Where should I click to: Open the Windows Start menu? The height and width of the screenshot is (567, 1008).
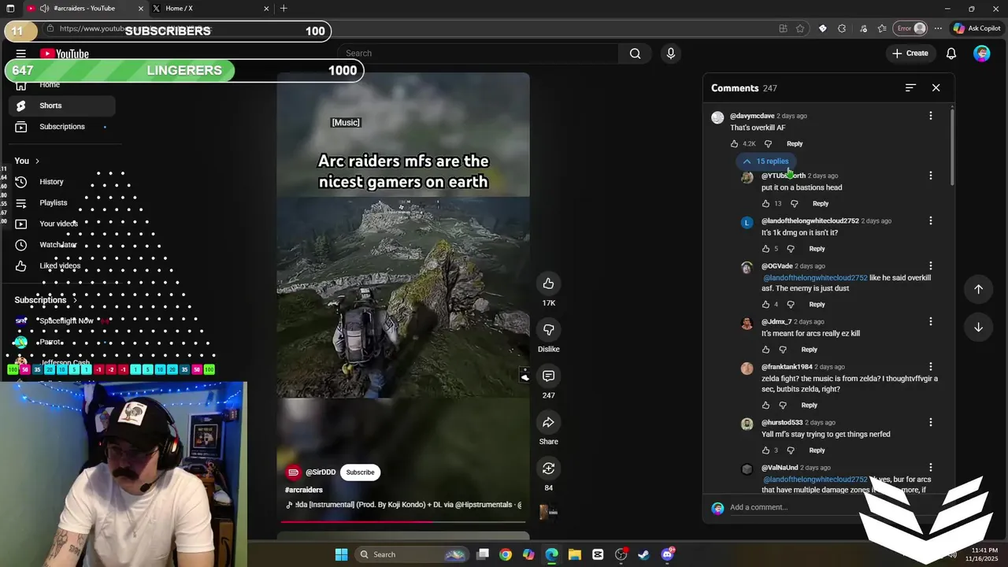(x=341, y=554)
